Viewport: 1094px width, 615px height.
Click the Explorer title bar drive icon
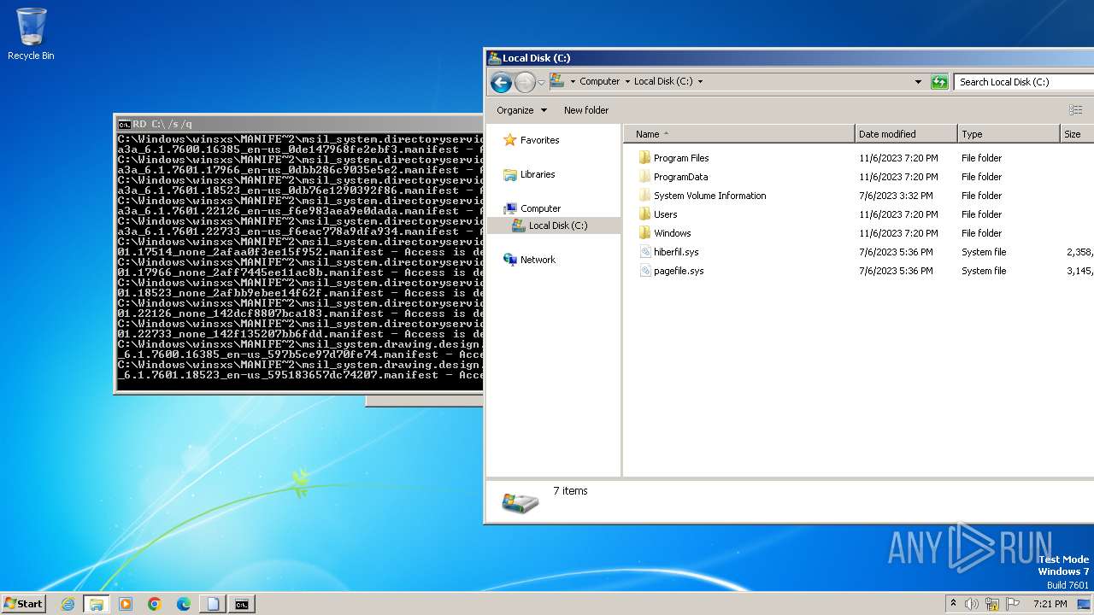tap(494, 58)
